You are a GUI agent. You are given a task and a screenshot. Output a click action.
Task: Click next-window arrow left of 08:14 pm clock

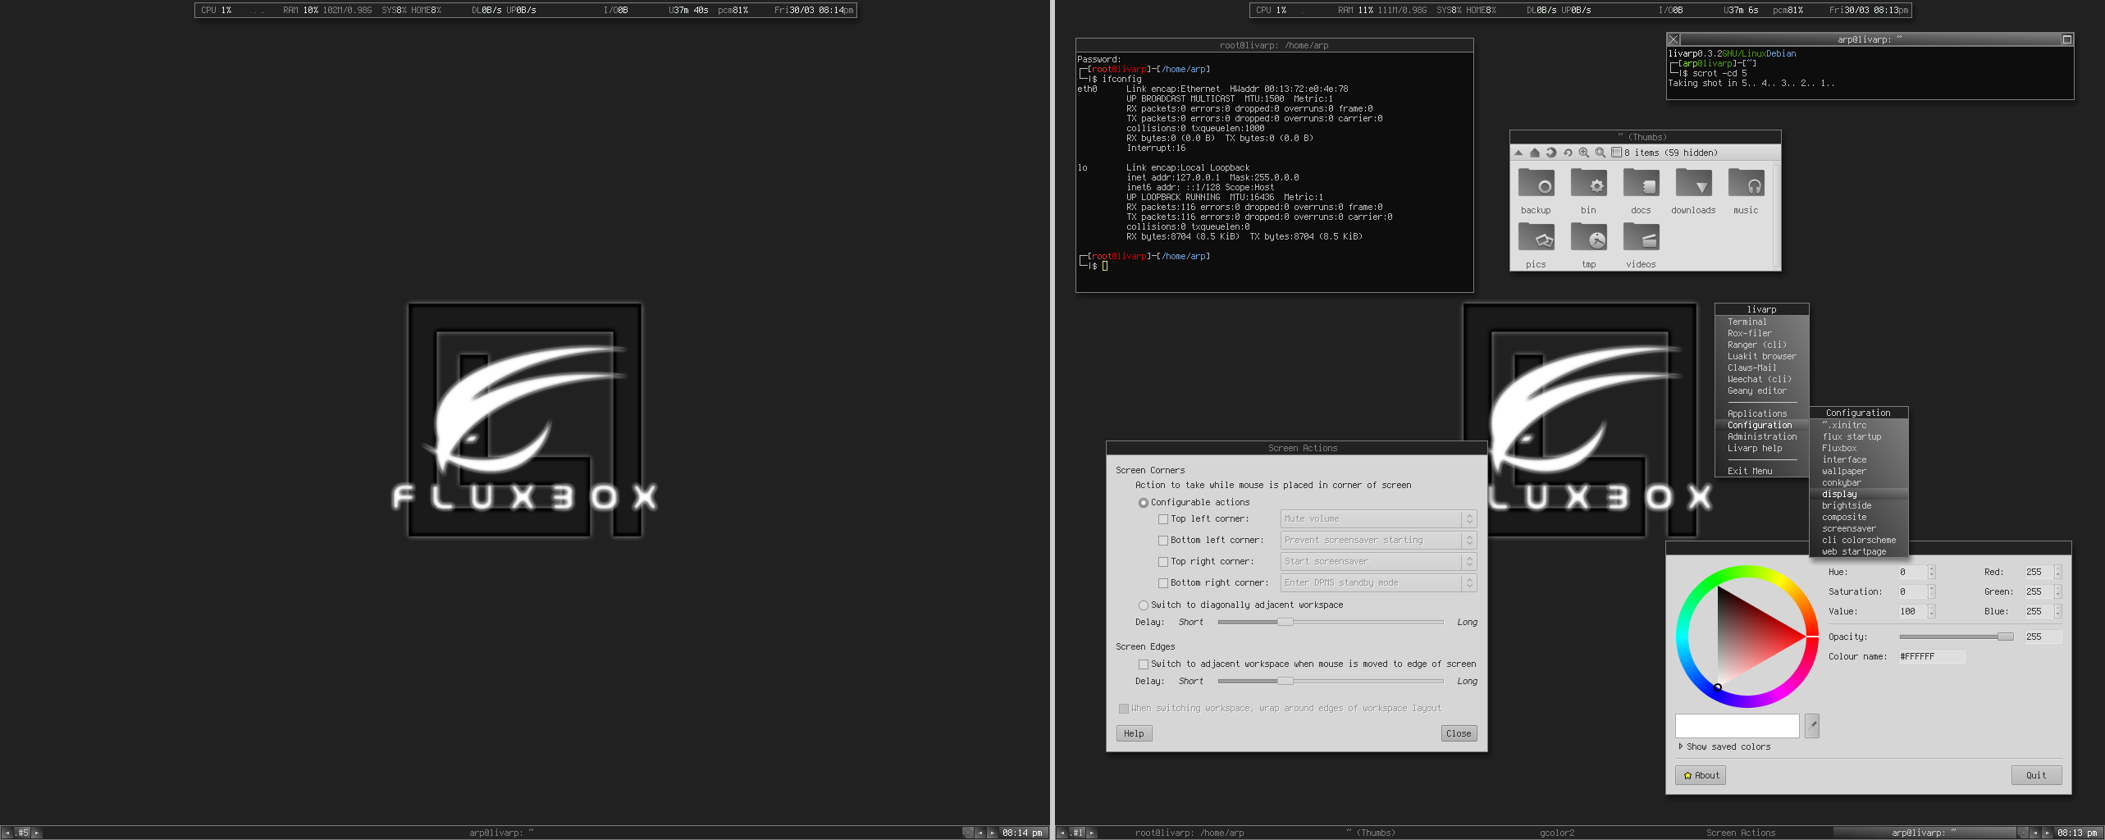992,833
